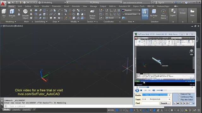The image size is (202, 113).
Task: Open the Layout2 tab
Action: coord(26,110)
